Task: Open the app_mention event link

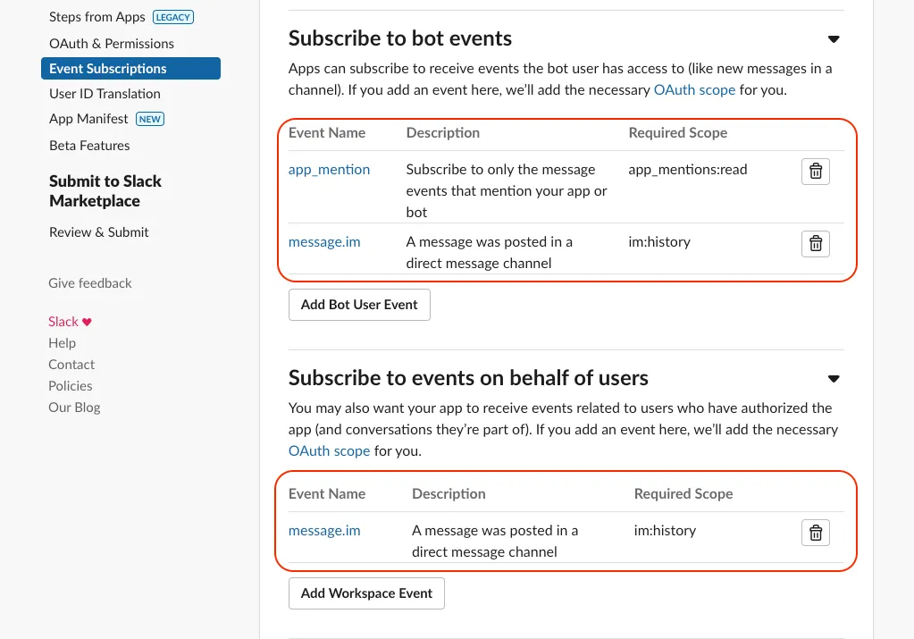Action: pos(329,170)
